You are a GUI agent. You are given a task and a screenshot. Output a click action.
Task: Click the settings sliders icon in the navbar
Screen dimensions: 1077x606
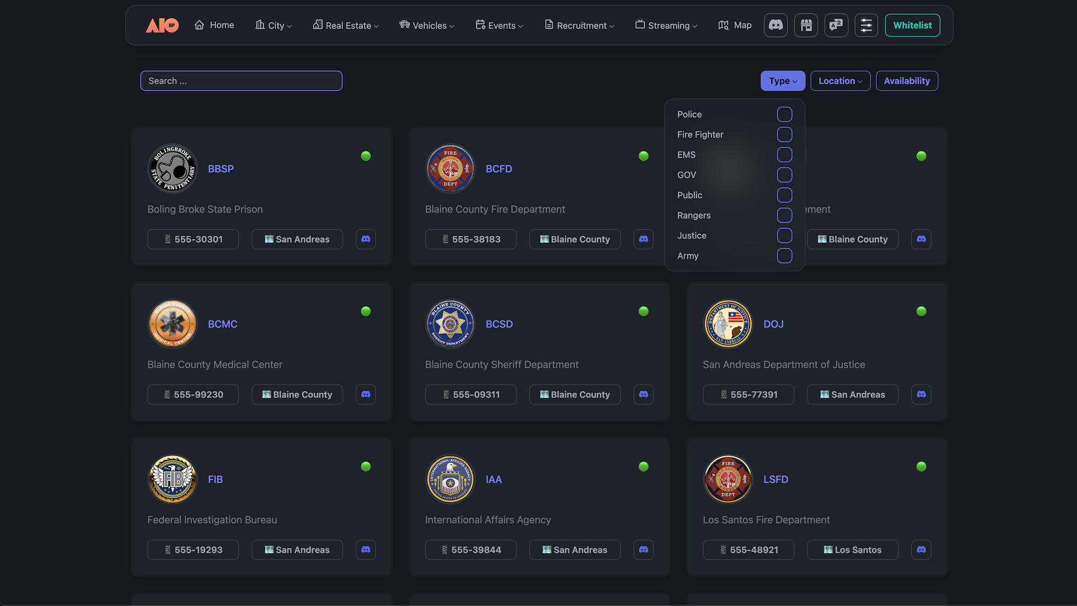866,25
